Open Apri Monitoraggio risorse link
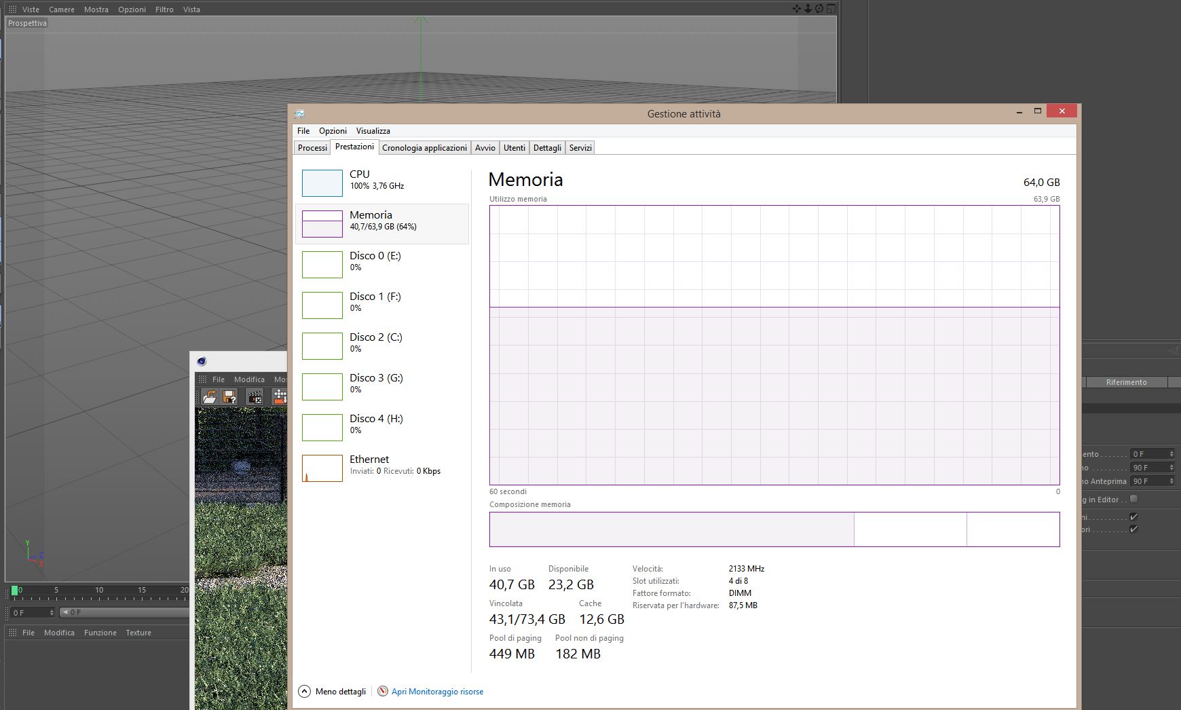 (x=437, y=692)
